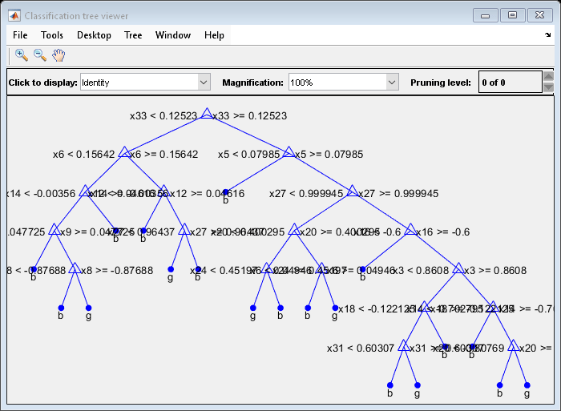Click the x6 branch node triangle
The height and width of the screenshot is (411, 561).
(124, 153)
